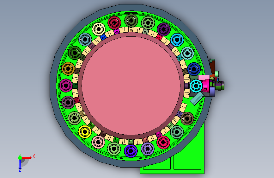This screenshot has height=178, width=274.
Task: Select the periwinkle block on the changer mechanism
Action: [x=212, y=92]
